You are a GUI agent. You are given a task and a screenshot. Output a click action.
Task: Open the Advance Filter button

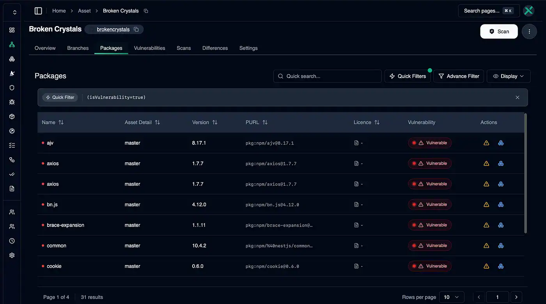click(459, 76)
